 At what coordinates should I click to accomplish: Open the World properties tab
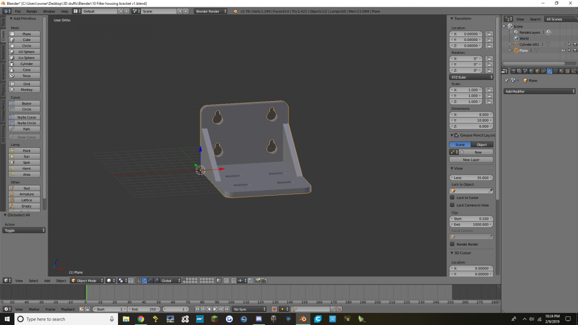pyautogui.click(x=531, y=71)
